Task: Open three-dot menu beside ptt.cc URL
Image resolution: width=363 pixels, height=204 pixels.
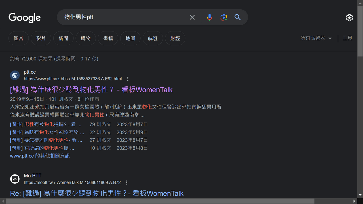Action: click(128, 79)
